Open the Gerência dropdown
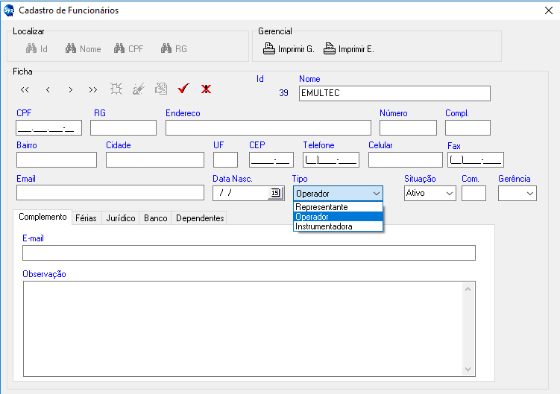This screenshot has height=394, width=560. [x=529, y=193]
